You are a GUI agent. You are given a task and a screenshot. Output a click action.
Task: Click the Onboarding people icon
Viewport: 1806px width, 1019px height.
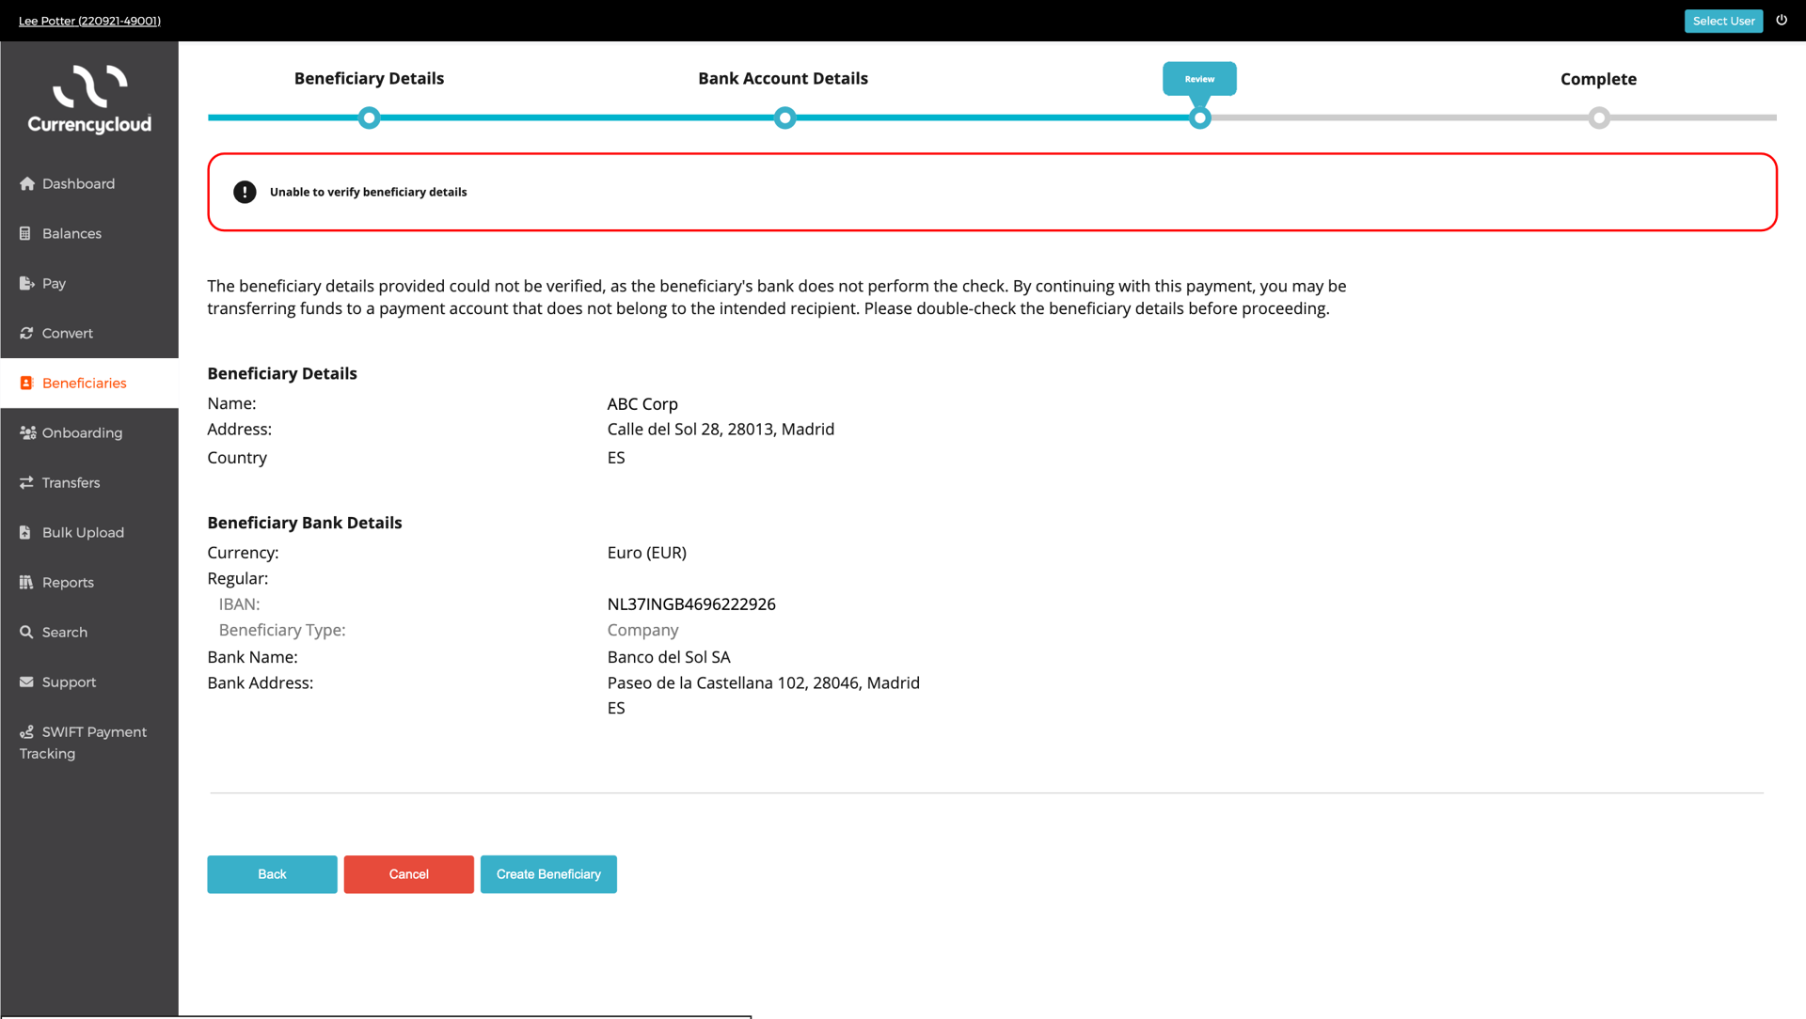(x=27, y=432)
